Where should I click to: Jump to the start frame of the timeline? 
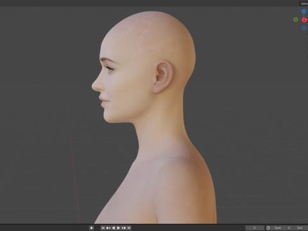103,228
